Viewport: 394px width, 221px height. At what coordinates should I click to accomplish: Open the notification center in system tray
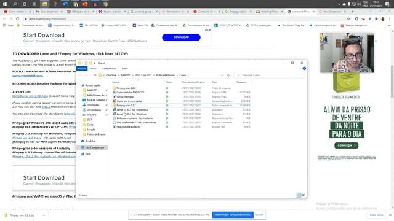pos(387,4)
